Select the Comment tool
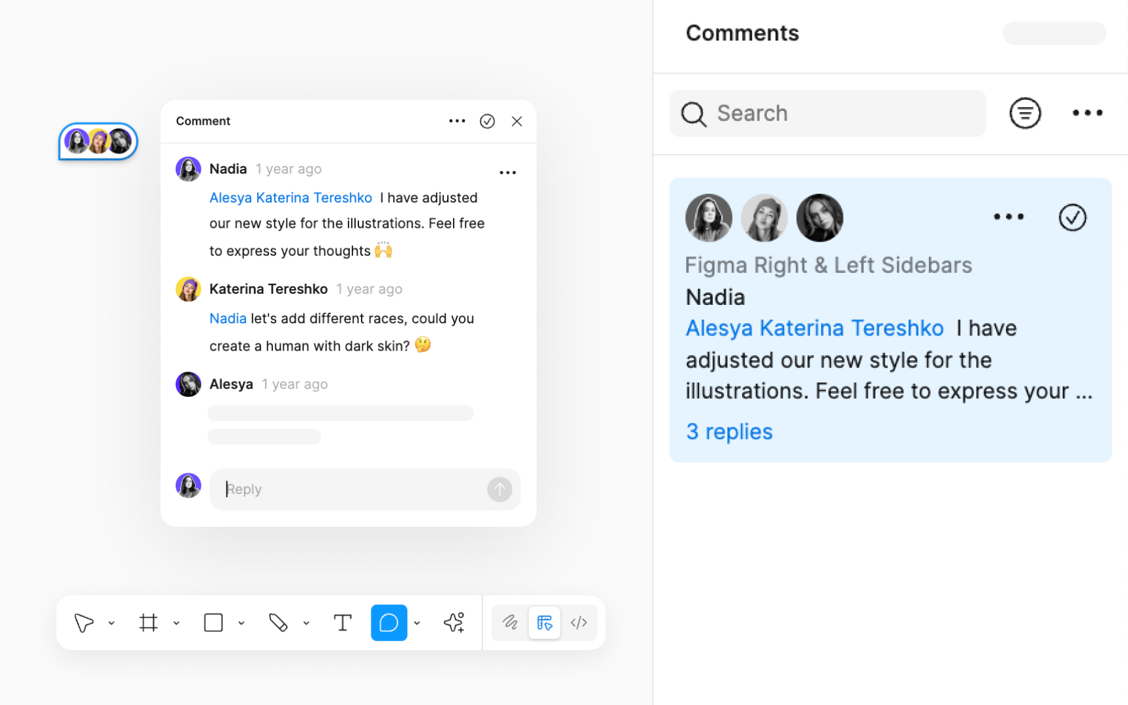The width and height of the screenshot is (1128, 705). (x=389, y=623)
